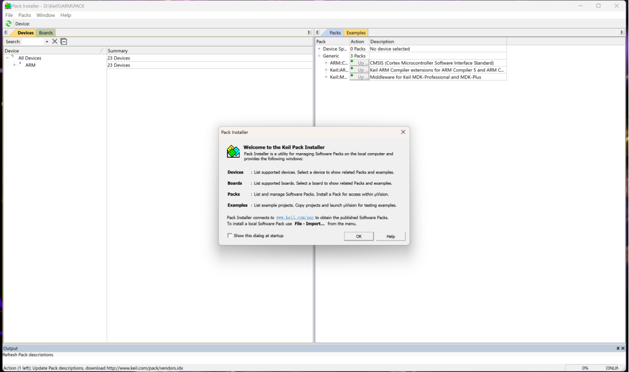Image resolution: width=629 pixels, height=372 pixels.
Task: Switch to the Devices tab
Action: click(x=26, y=33)
